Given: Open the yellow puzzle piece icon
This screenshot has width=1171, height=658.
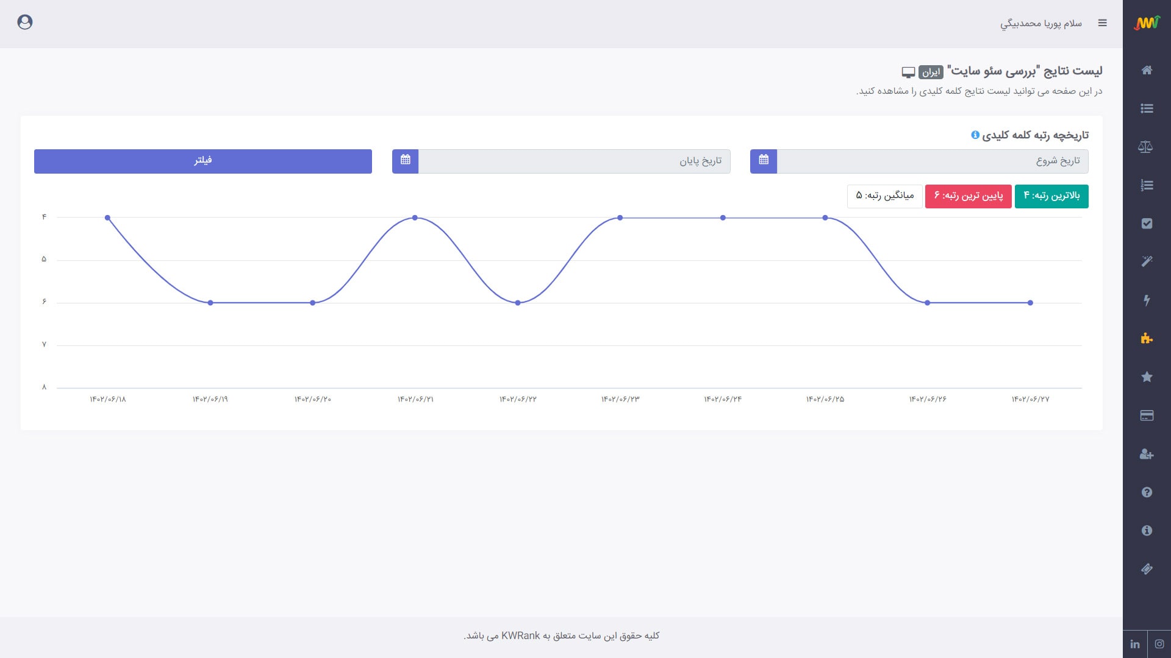Looking at the screenshot, I should point(1147,338).
